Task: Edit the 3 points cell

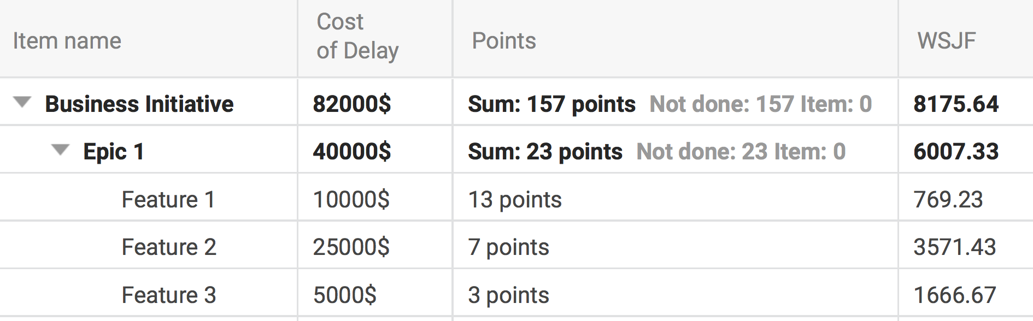Action: (x=508, y=295)
